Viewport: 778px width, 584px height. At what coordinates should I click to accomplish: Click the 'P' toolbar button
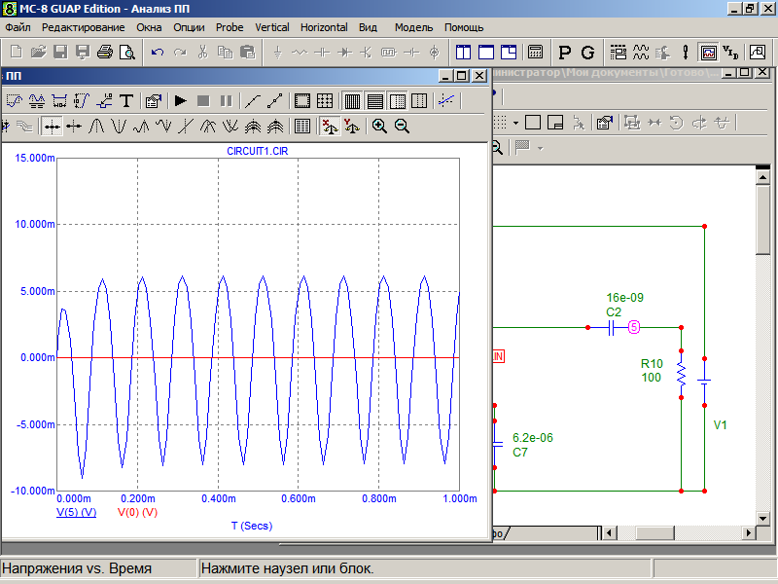(565, 52)
